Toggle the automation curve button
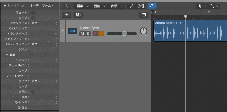Image resolution: width=227 pixels, height=112 pixels. (132, 6)
